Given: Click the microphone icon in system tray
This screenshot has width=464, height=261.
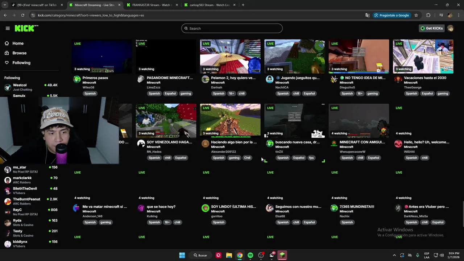Looking at the screenshot, I should tap(417, 255).
